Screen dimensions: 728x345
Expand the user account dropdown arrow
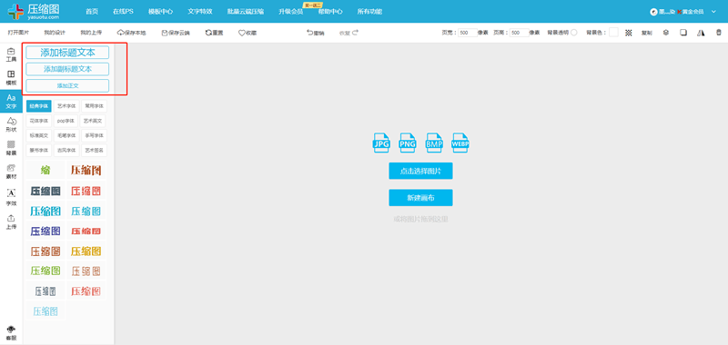pyautogui.click(x=713, y=12)
